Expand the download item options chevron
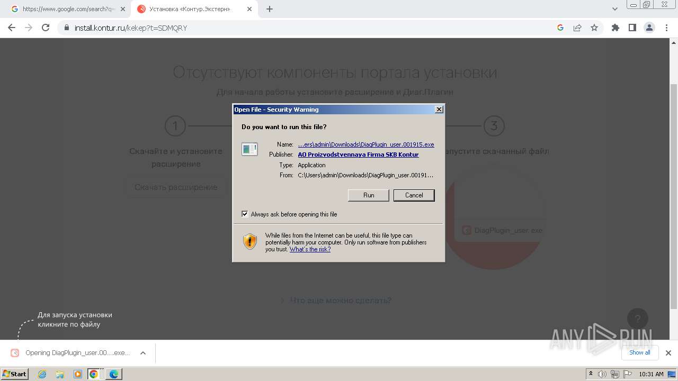 point(142,353)
